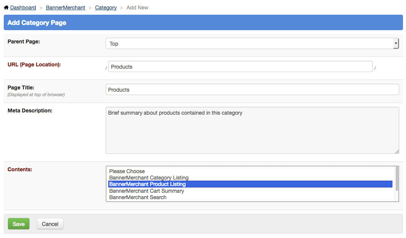Open the Category breadcrumb link

106,8
